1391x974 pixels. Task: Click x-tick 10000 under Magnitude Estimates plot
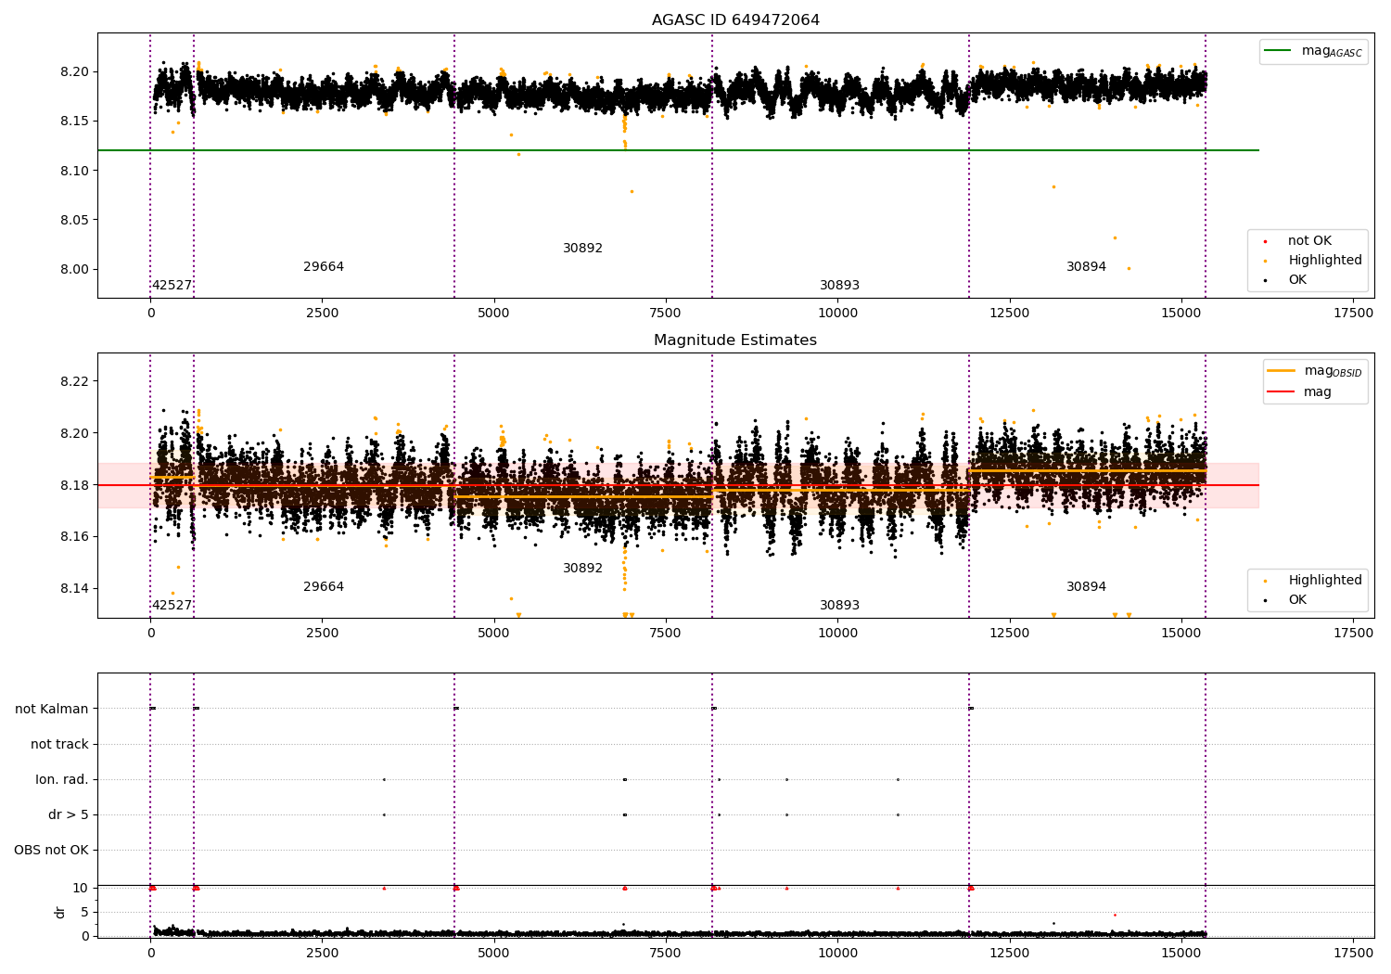click(837, 634)
